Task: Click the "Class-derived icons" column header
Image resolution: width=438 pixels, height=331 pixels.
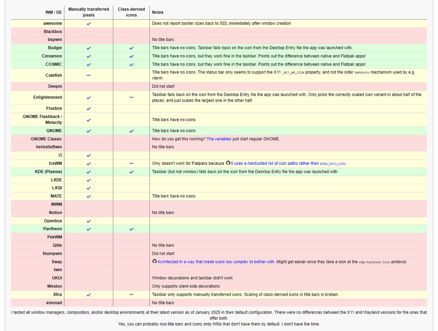Action: click(131, 12)
